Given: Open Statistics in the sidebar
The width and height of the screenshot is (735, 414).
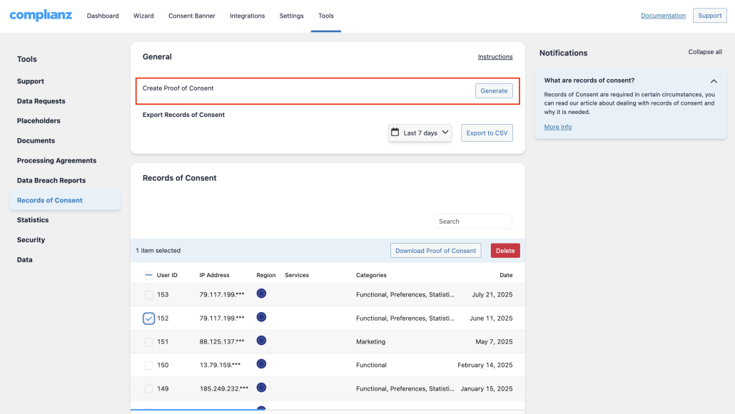Looking at the screenshot, I should click(33, 220).
